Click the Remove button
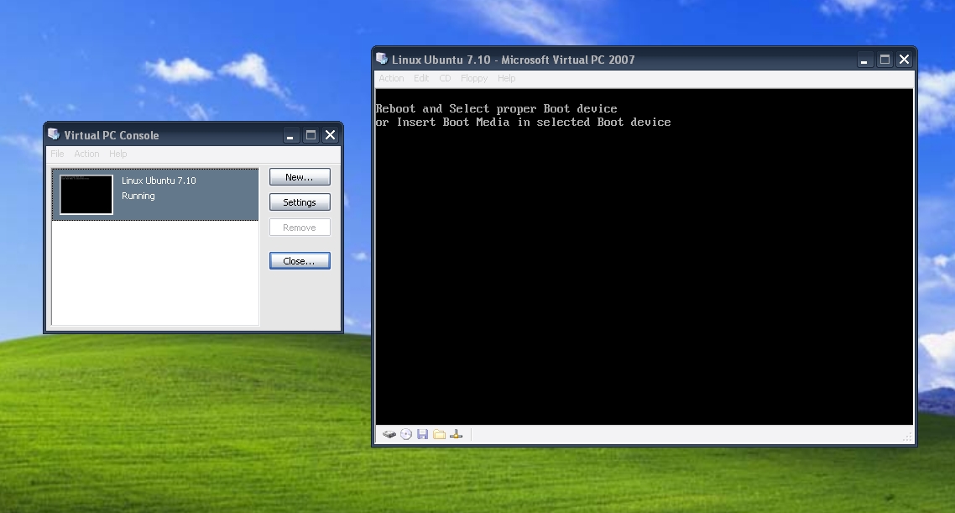Image resolution: width=955 pixels, height=513 pixels. 300,228
